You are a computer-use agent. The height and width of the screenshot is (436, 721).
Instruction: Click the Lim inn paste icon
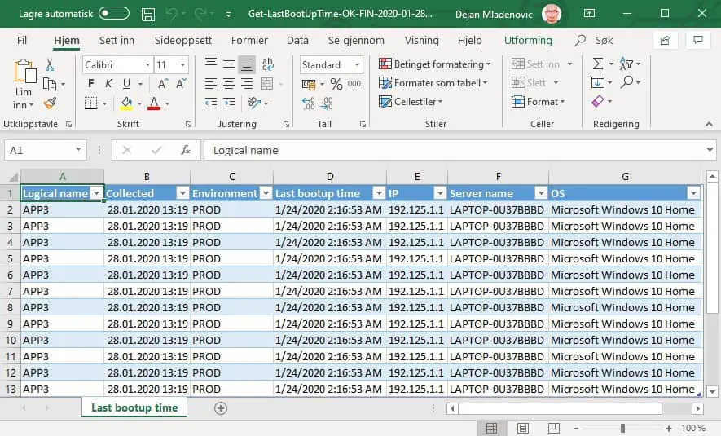pyautogui.click(x=24, y=71)
